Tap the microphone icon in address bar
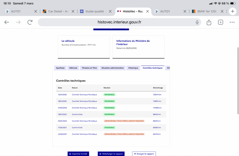The width and height of the screenshot is (239, 156). point(197,22)
